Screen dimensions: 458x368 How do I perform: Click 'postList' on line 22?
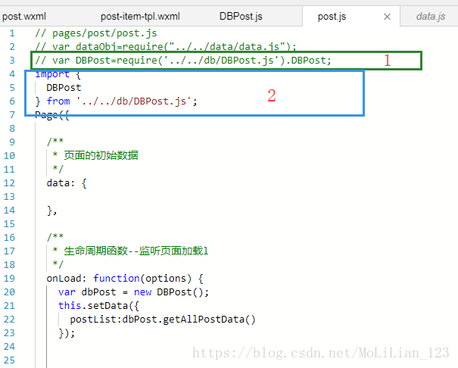(93, 320)
